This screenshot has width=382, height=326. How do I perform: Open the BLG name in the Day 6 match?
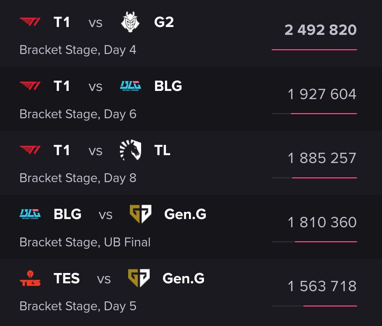168,86
